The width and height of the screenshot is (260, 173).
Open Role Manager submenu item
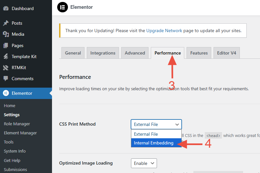click(17, 124)
